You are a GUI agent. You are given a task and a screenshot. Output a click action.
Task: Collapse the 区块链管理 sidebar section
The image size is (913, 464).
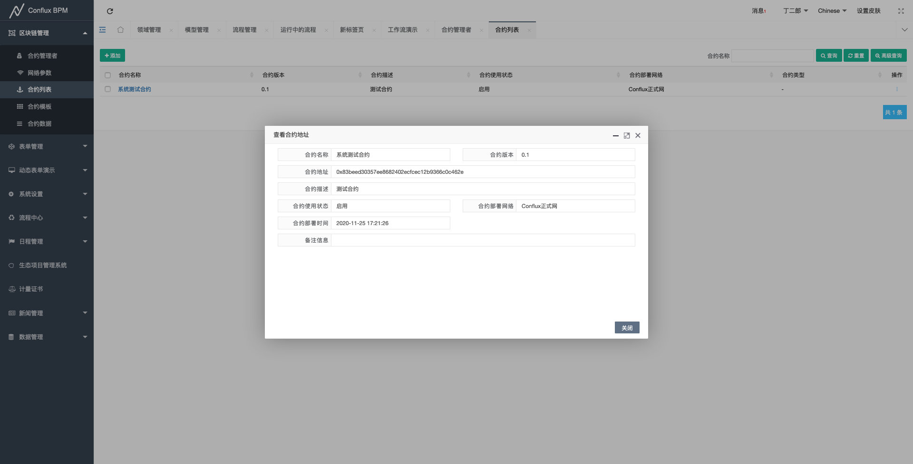pos(47,33)
